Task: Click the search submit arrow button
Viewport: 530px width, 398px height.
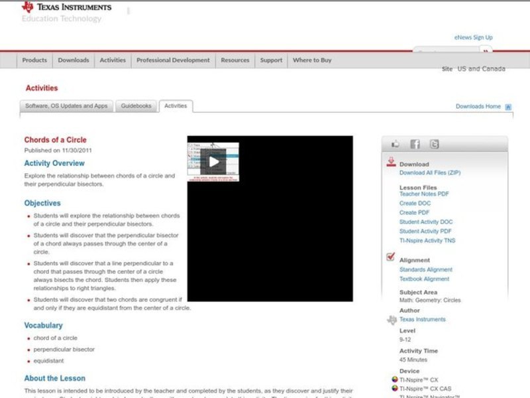Action: [x=486, y=51]
